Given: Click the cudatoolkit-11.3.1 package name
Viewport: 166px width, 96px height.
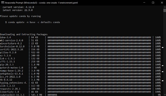Looking at the screenshot, I should [12, 95].
